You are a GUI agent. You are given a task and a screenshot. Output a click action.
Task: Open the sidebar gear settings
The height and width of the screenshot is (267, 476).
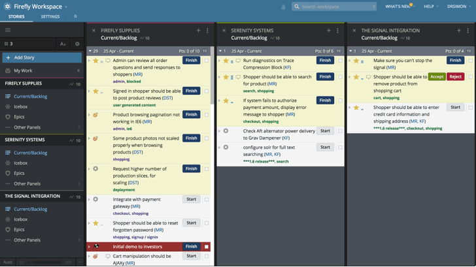77,44
